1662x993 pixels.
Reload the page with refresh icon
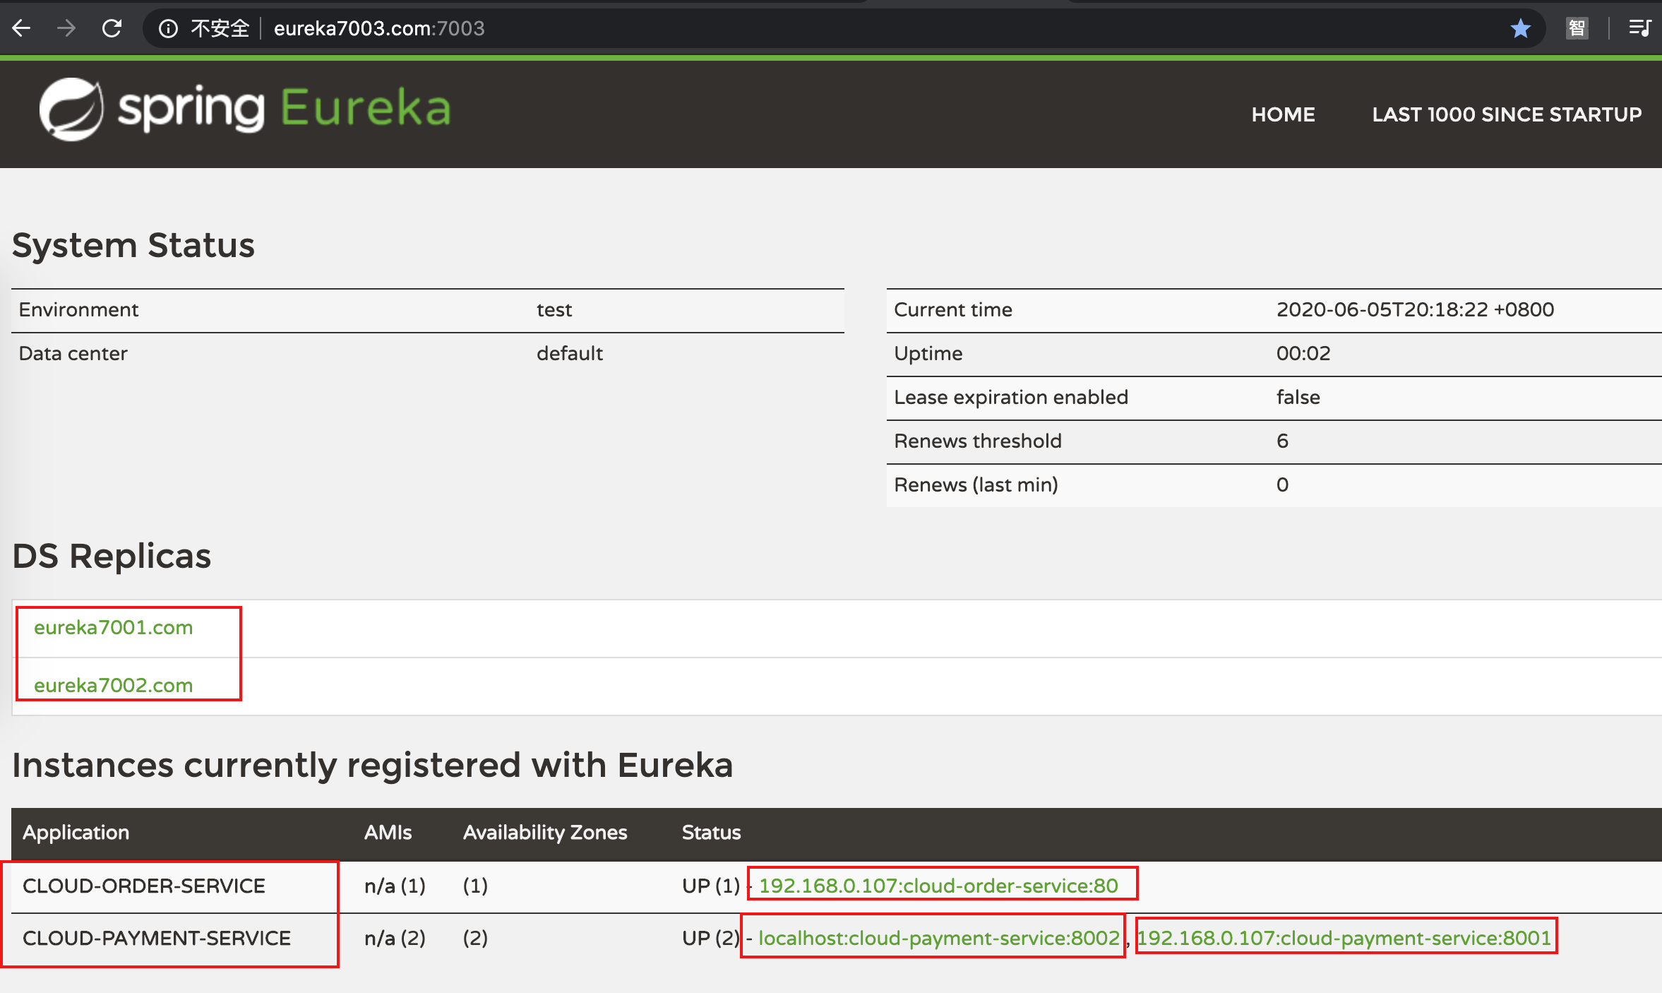[112, 28]
